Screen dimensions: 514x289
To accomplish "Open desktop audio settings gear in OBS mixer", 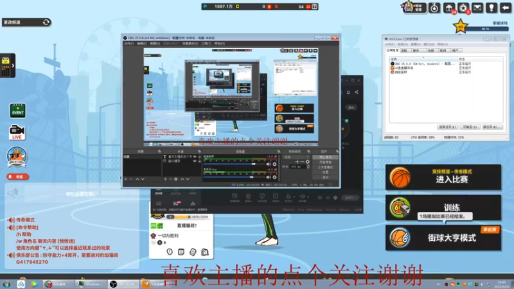I will point(275,164).
